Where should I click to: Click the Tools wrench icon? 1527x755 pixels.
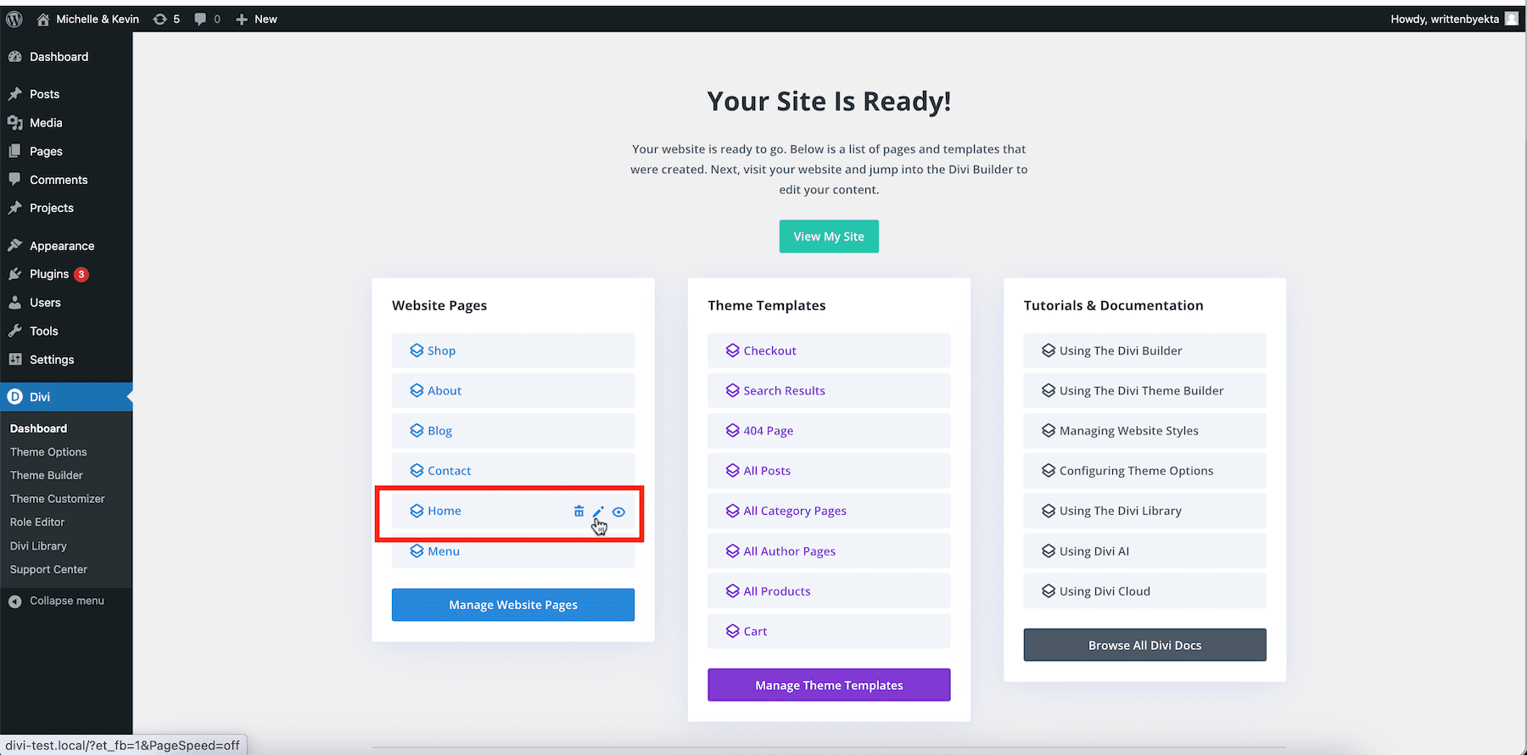15,331
